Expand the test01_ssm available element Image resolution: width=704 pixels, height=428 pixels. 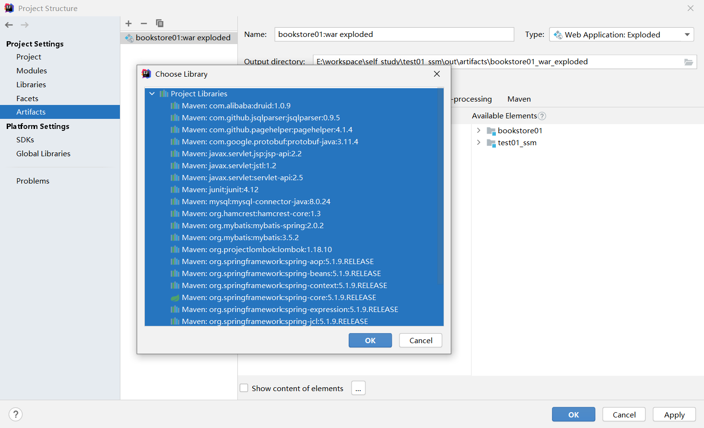click(x=479, y=142)
